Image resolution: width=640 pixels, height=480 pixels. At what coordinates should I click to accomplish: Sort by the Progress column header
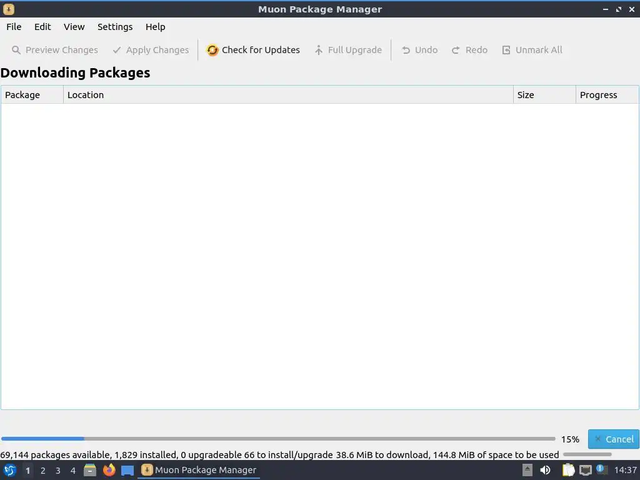607,95
